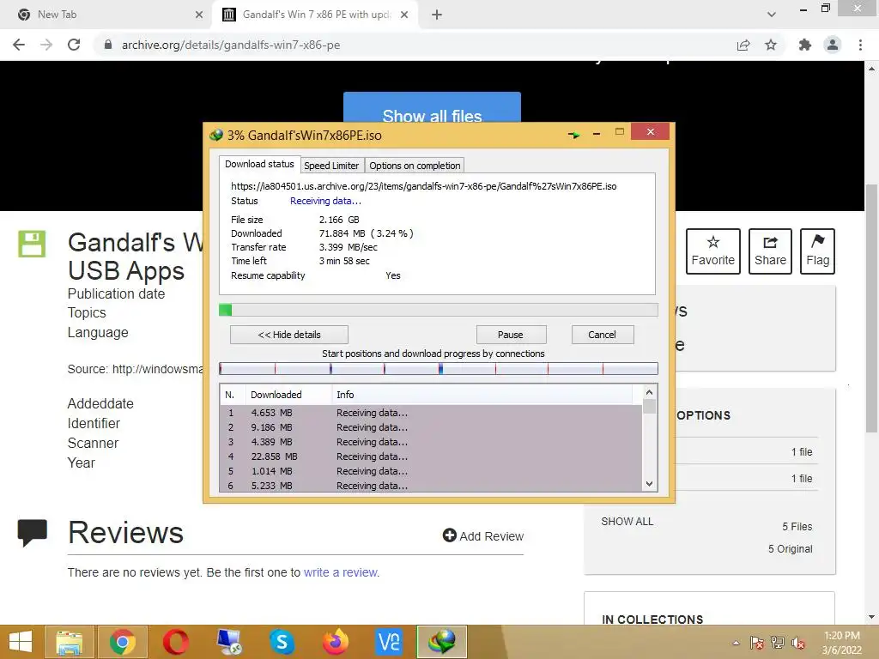Open the Speed Limiter tab

[x=331, y=166]
